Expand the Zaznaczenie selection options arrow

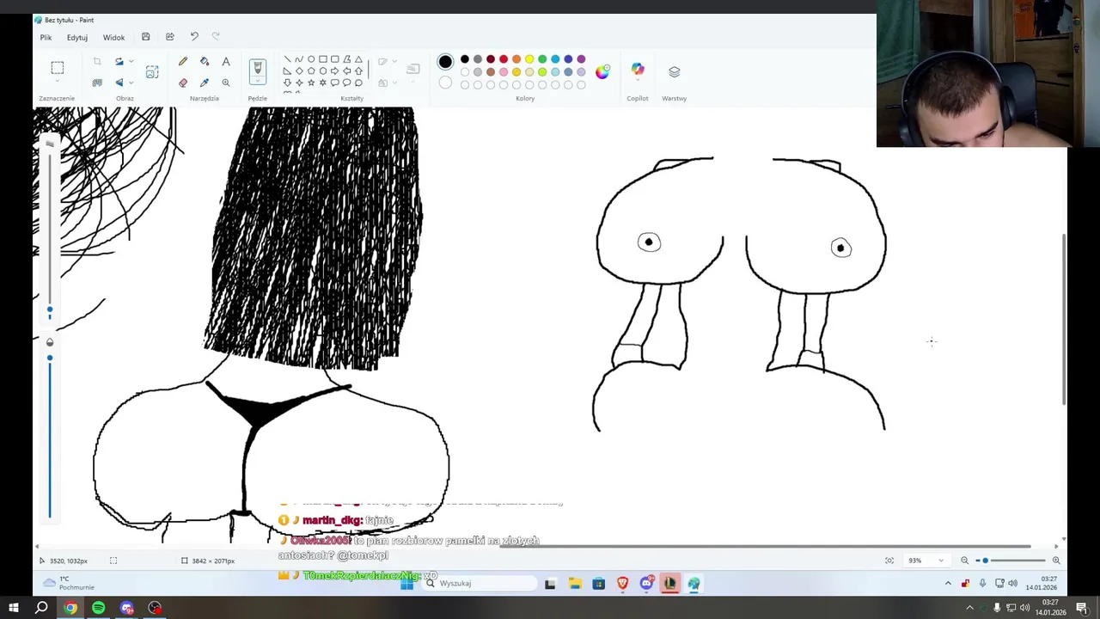57,83
